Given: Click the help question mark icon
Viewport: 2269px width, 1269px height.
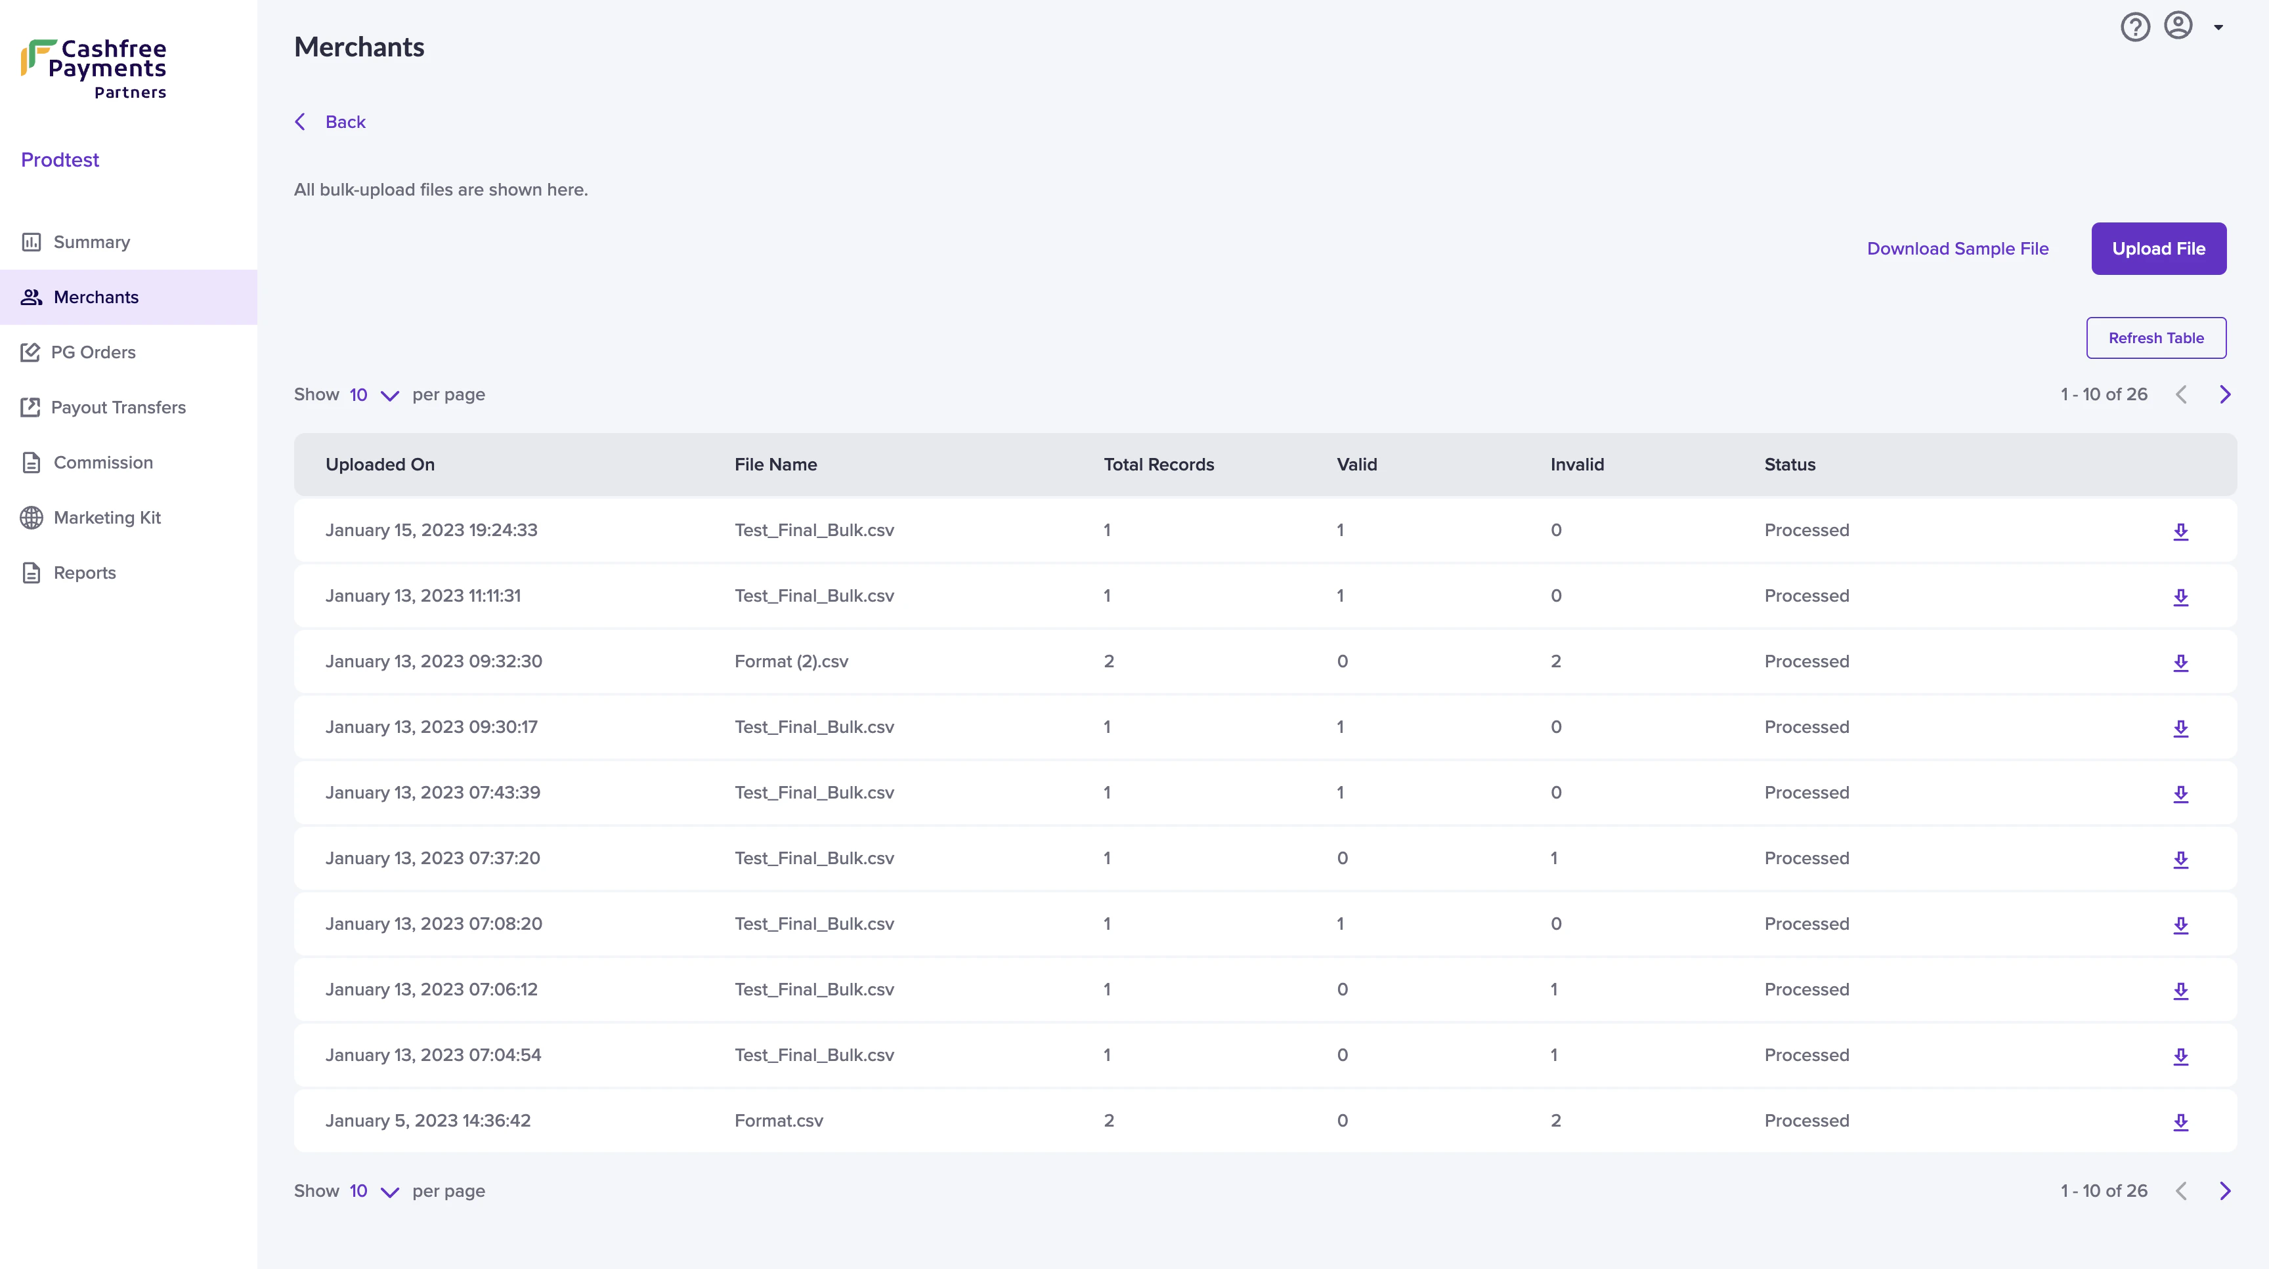Looking at the screenshot, I should (x=2134, y=28).
